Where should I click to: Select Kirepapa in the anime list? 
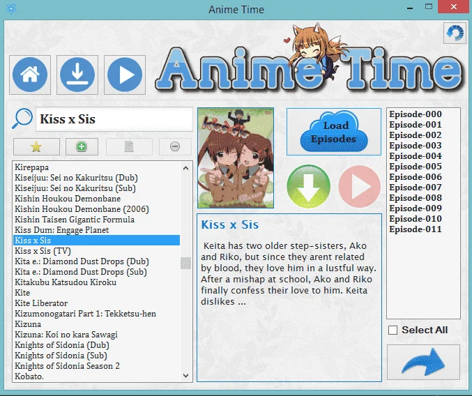click(x=96, y=167)
